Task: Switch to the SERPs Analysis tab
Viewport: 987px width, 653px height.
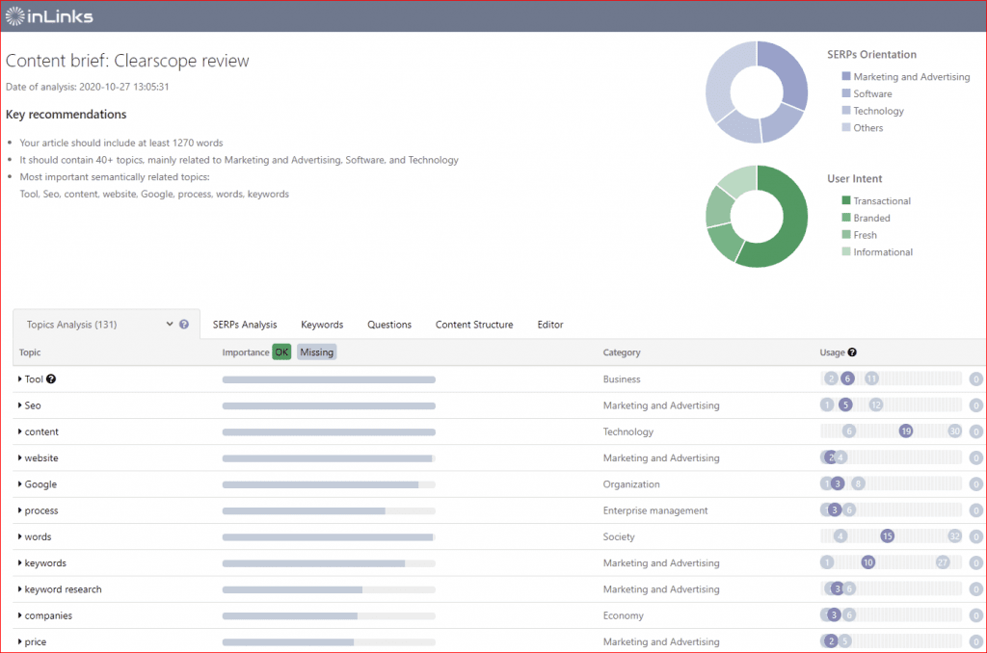Action: [x=245, y=325]
